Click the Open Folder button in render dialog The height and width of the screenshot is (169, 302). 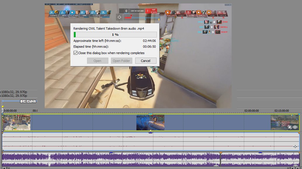tap(121, 61)
